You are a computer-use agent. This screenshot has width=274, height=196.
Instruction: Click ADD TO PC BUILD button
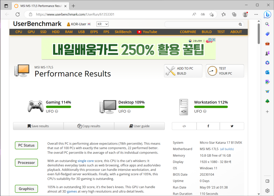[x=183, y=71]
